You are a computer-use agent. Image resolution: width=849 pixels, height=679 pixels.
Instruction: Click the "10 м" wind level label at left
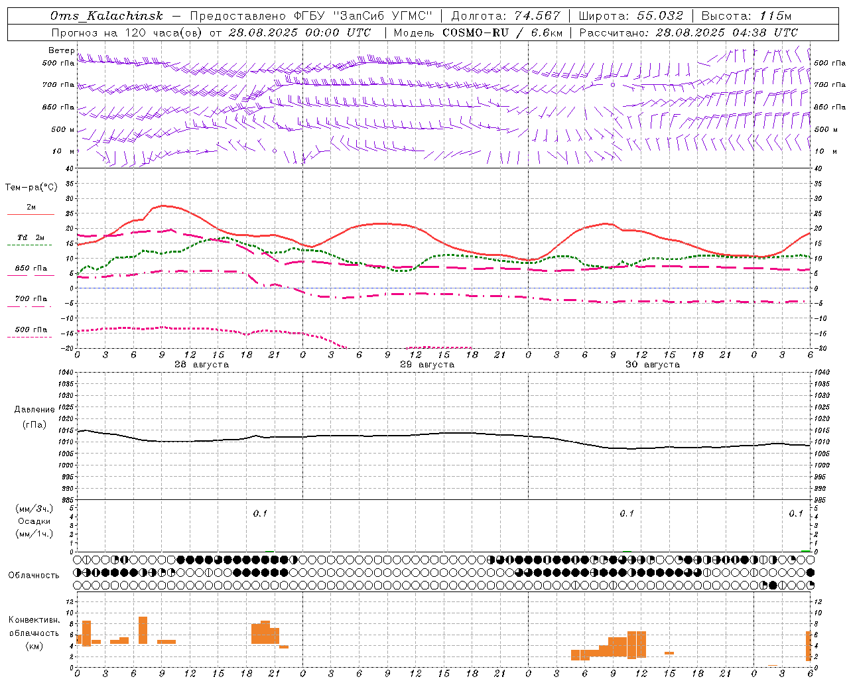pos(63,152)
